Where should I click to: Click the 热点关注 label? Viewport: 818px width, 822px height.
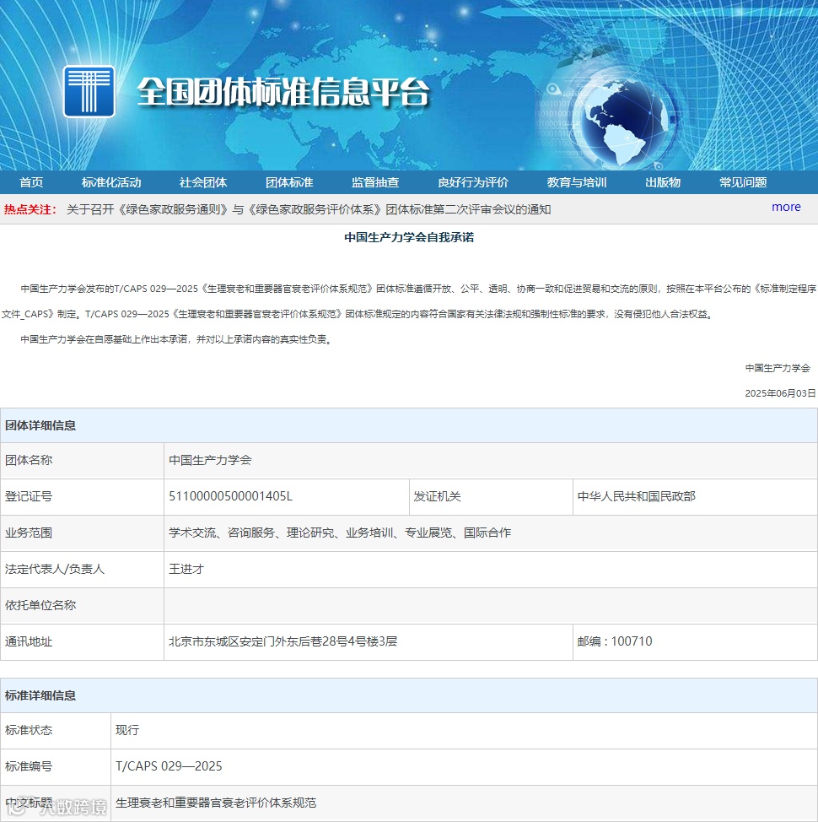[30, 209]
